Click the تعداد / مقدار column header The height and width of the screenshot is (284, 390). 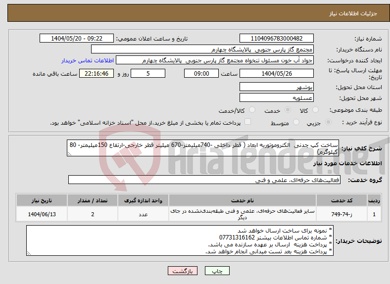click(93, 200)
